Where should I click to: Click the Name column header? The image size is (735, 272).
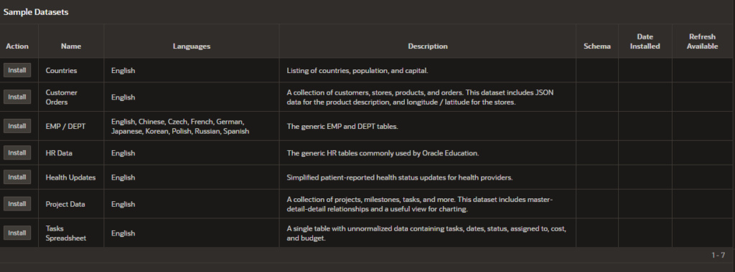tap(71, 47)
